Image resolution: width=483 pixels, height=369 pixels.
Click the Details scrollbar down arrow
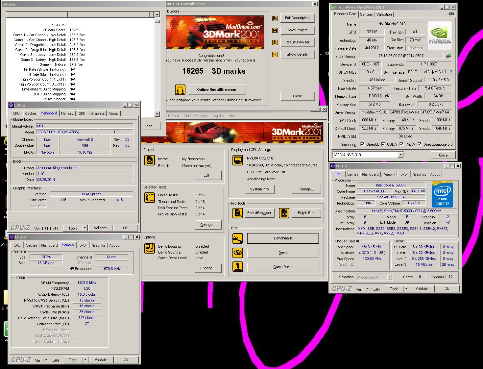coord(157,114)
